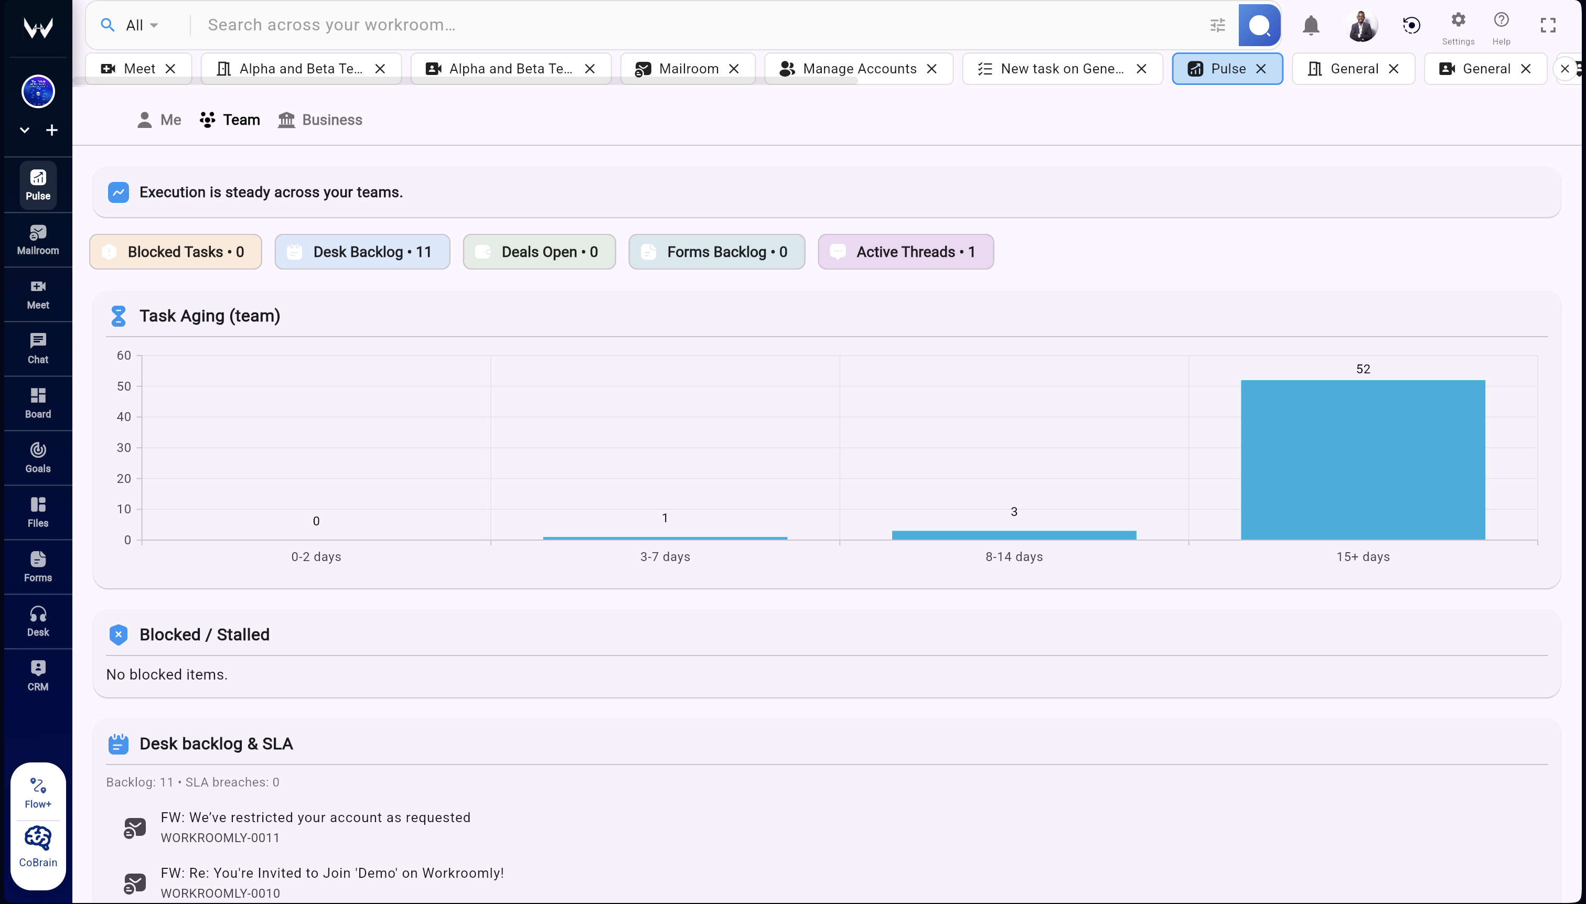This screenshot has height=904, width=1586.
Task: Expand the workspace switcher chevron
Action: tap(24, 130)
